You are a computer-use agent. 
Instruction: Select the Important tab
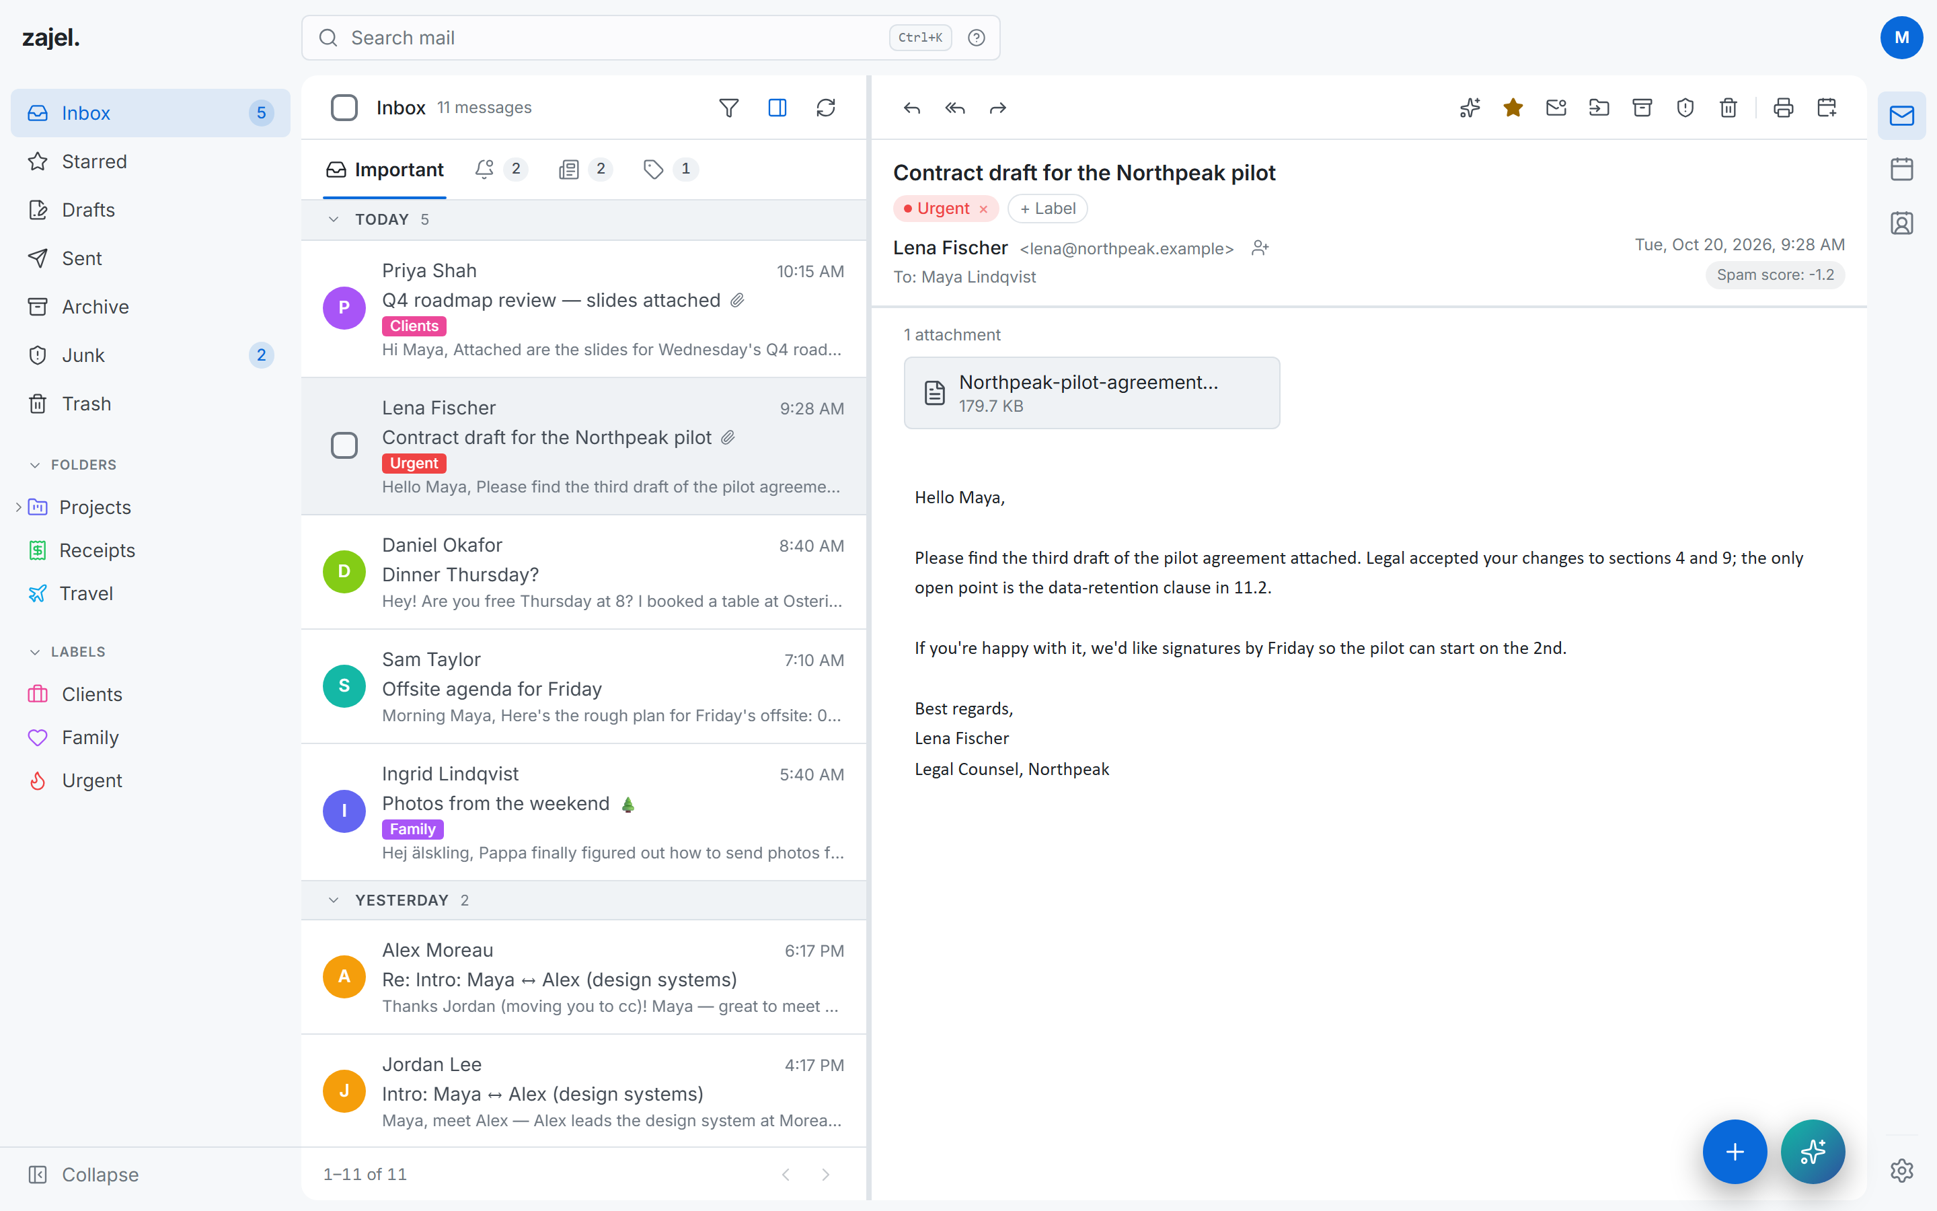pyautogui.click(x=385, y=170)
